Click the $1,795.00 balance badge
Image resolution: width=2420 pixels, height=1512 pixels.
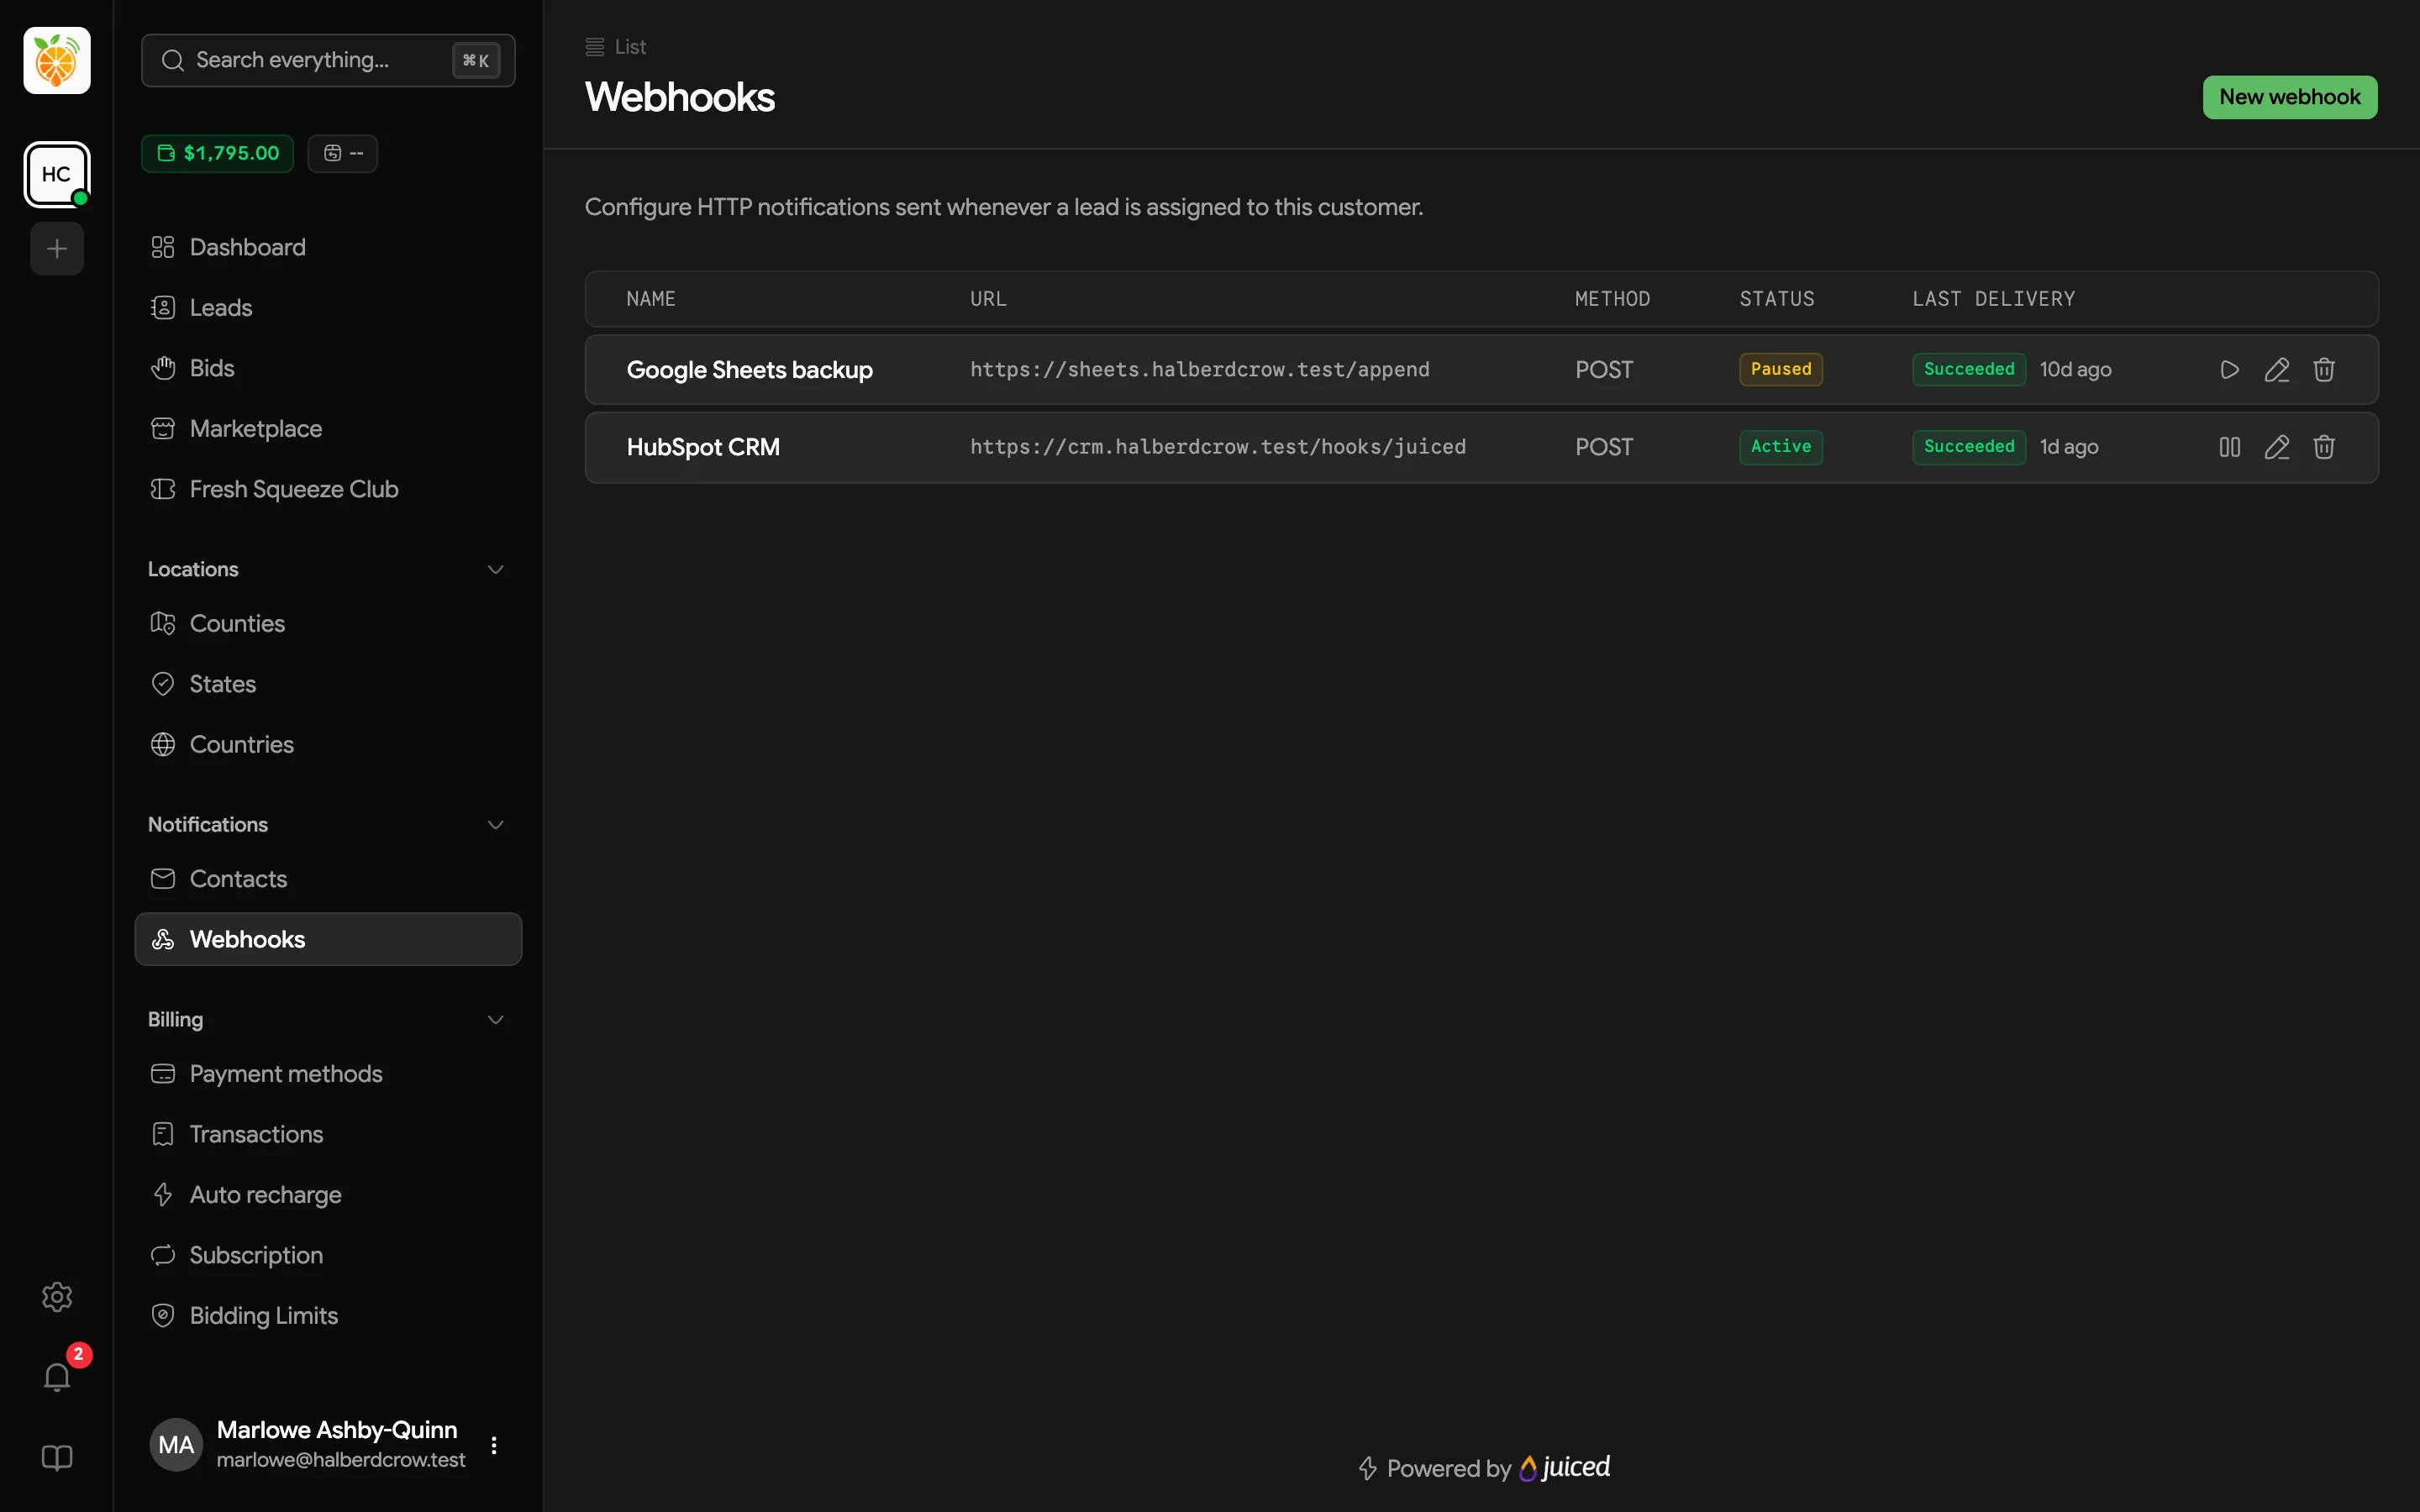[217, 153]
